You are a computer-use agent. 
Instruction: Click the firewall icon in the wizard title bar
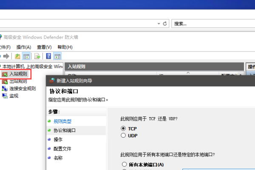pyautogui.click(x=52, y=80)
